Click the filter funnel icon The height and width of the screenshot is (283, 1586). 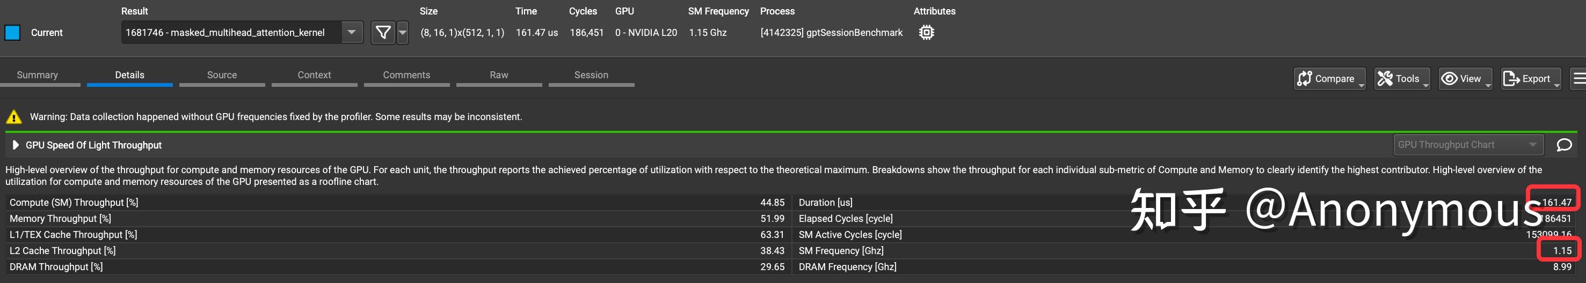point(382,33)
